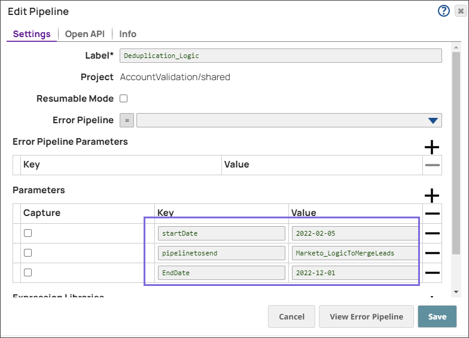Edit the EndDate key field
The image size is (469, 338).
click(x=221, y=273)
